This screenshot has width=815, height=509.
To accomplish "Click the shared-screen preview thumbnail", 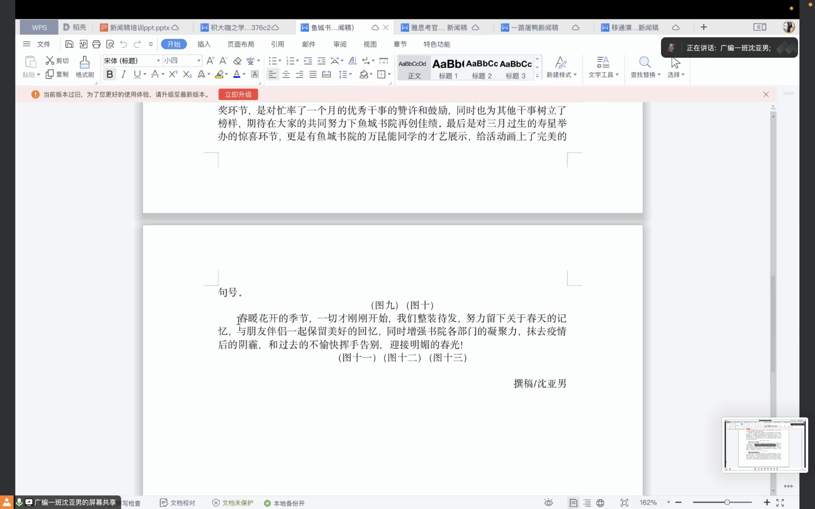I will (x=764, y=445).
